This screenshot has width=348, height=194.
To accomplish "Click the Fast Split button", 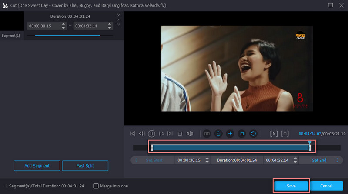I will [x=85, y=165].
